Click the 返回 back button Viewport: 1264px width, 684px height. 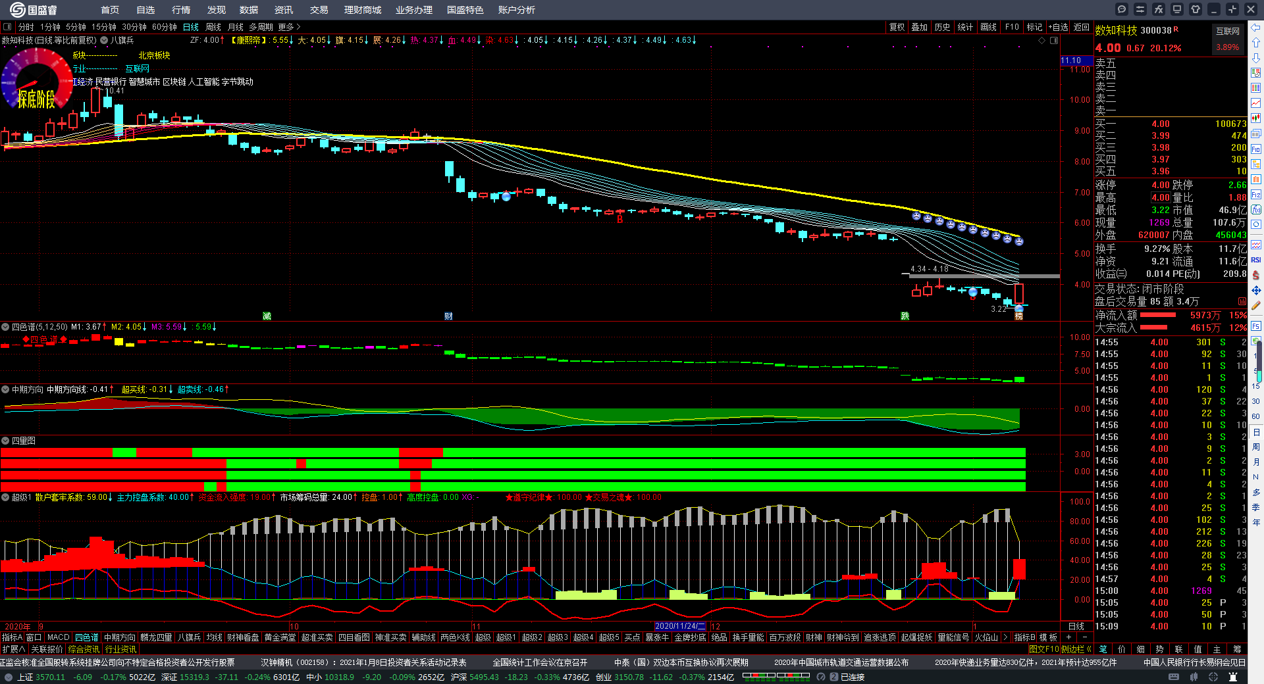[1082, 27]
